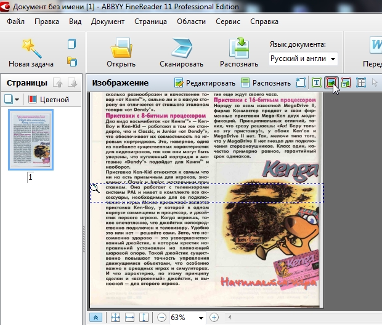Toggle the image properties panel chevron
The image size is (382, 325).
click(96, 318)
